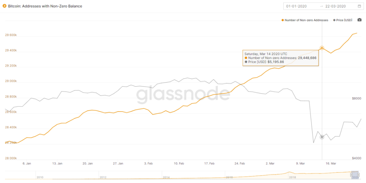The image size is (366, 183).
Task: Click the orange legend dot for Non-zero Addresses
Action: tap(283, 20)
